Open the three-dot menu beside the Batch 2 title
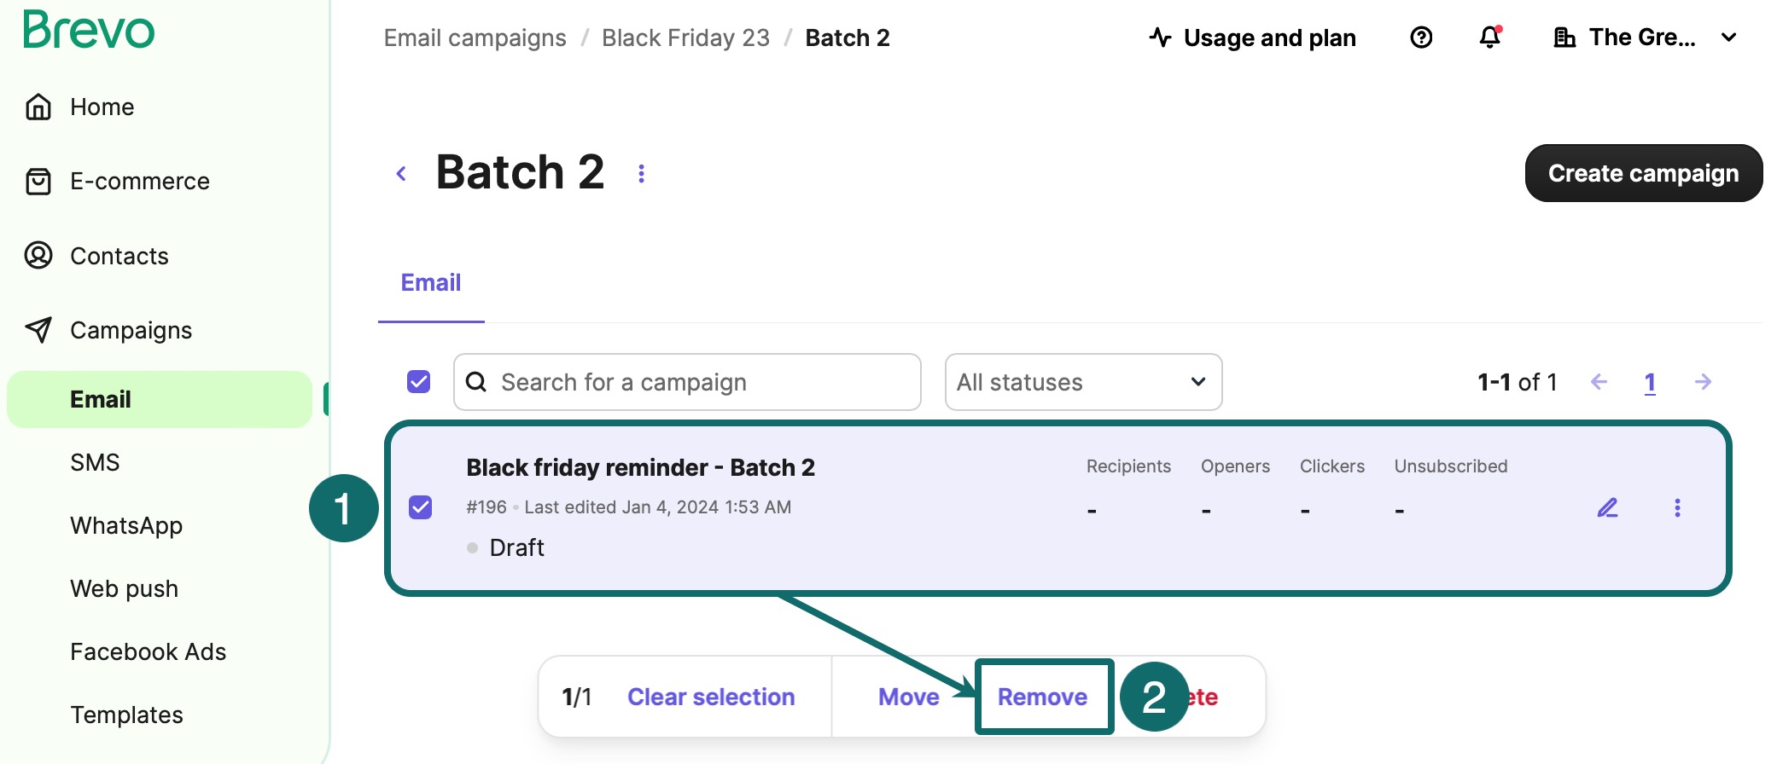This screenshot has height=764, width=1777. [642, 174]
